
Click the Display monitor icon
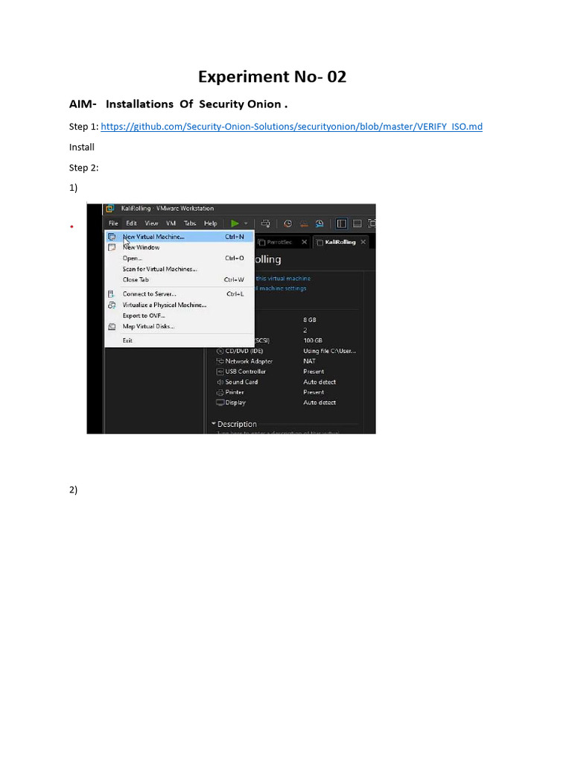coord(220,402)
